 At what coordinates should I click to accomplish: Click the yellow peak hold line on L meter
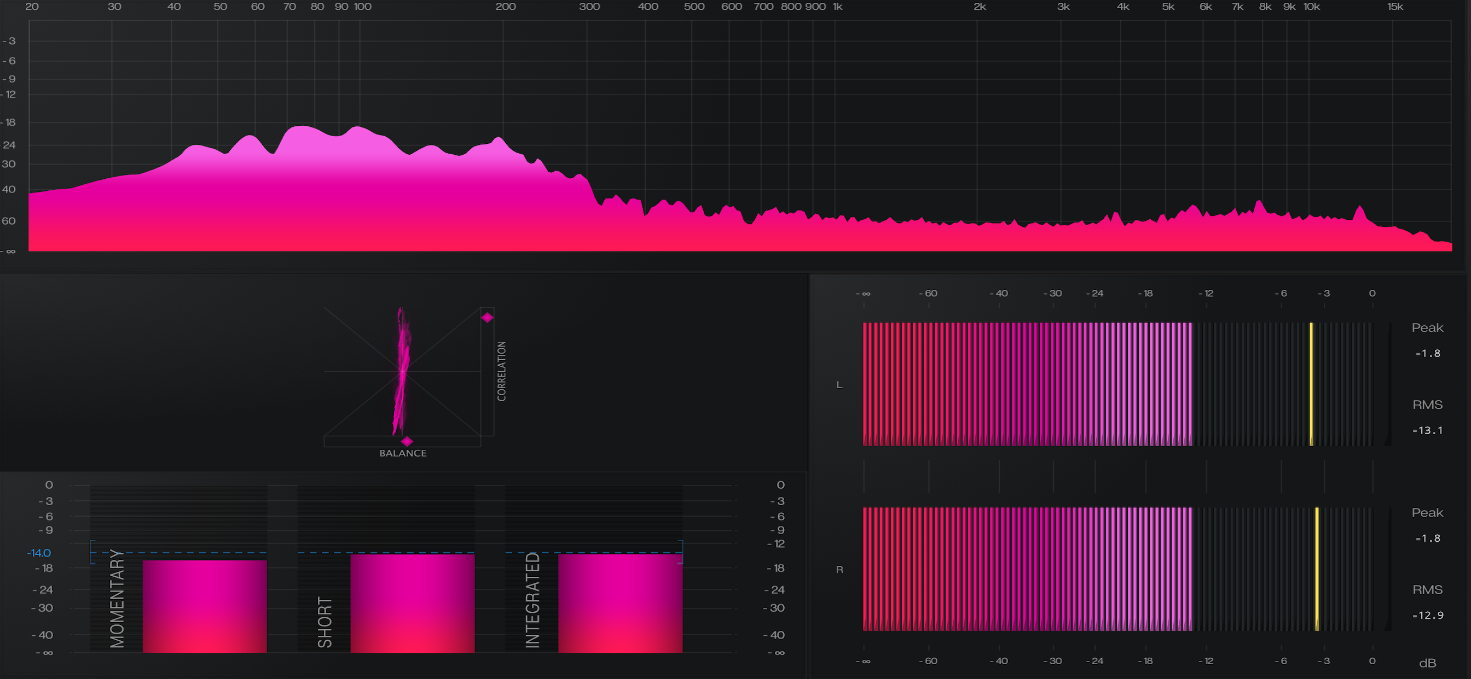tap(1311, 384)
